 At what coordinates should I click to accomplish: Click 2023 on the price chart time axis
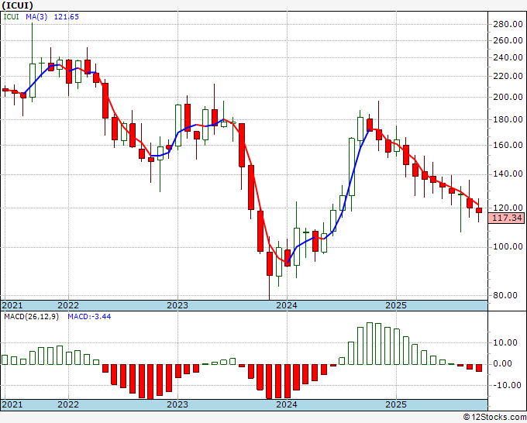tap(177, 305)
